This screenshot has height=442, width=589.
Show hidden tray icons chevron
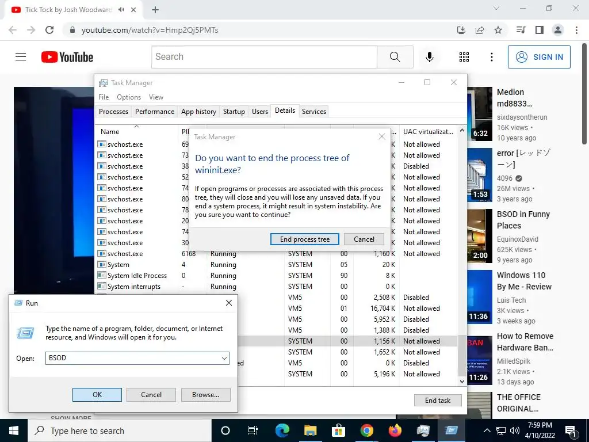point(487,430)
